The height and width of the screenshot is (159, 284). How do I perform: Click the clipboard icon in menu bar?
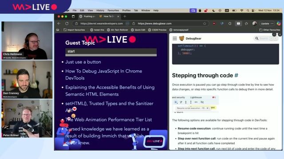(x=200, y=11)
